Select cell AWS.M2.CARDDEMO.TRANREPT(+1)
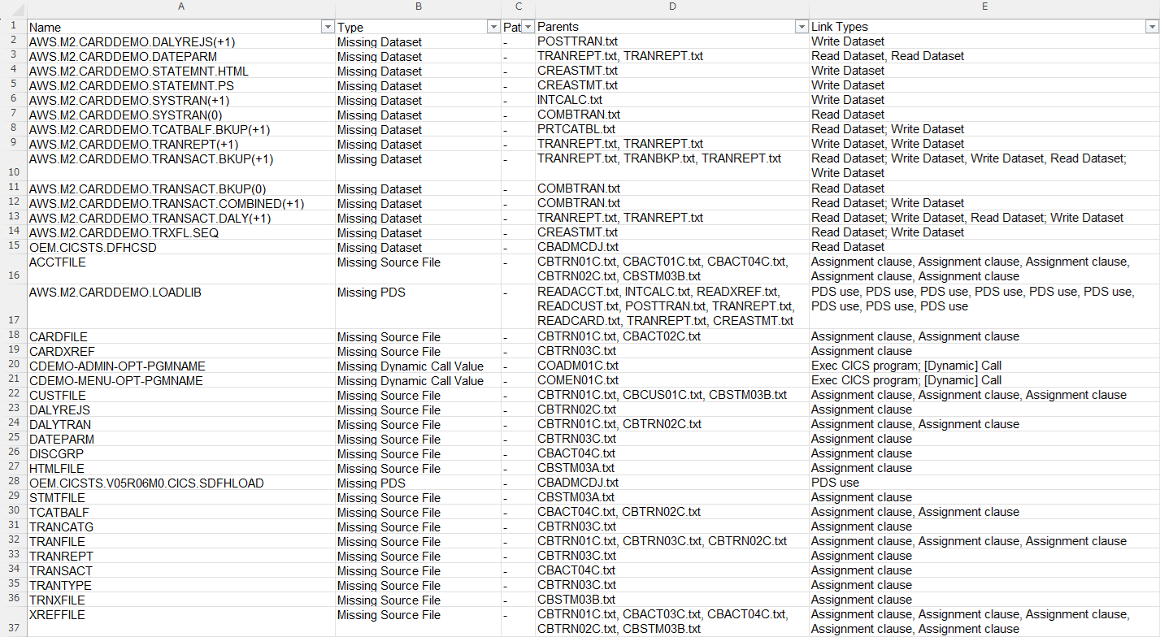 [180, 144]
